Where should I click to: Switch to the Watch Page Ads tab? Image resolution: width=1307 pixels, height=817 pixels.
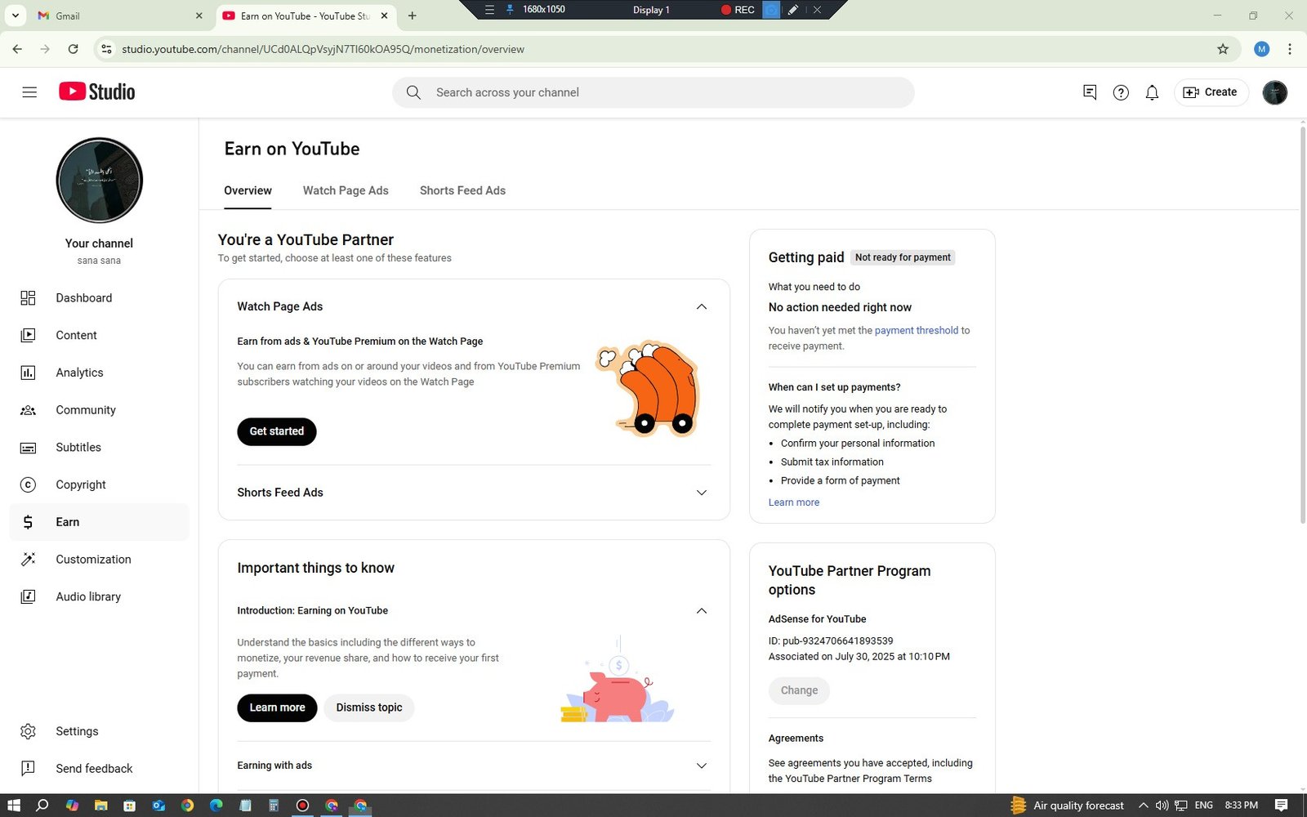346,190
